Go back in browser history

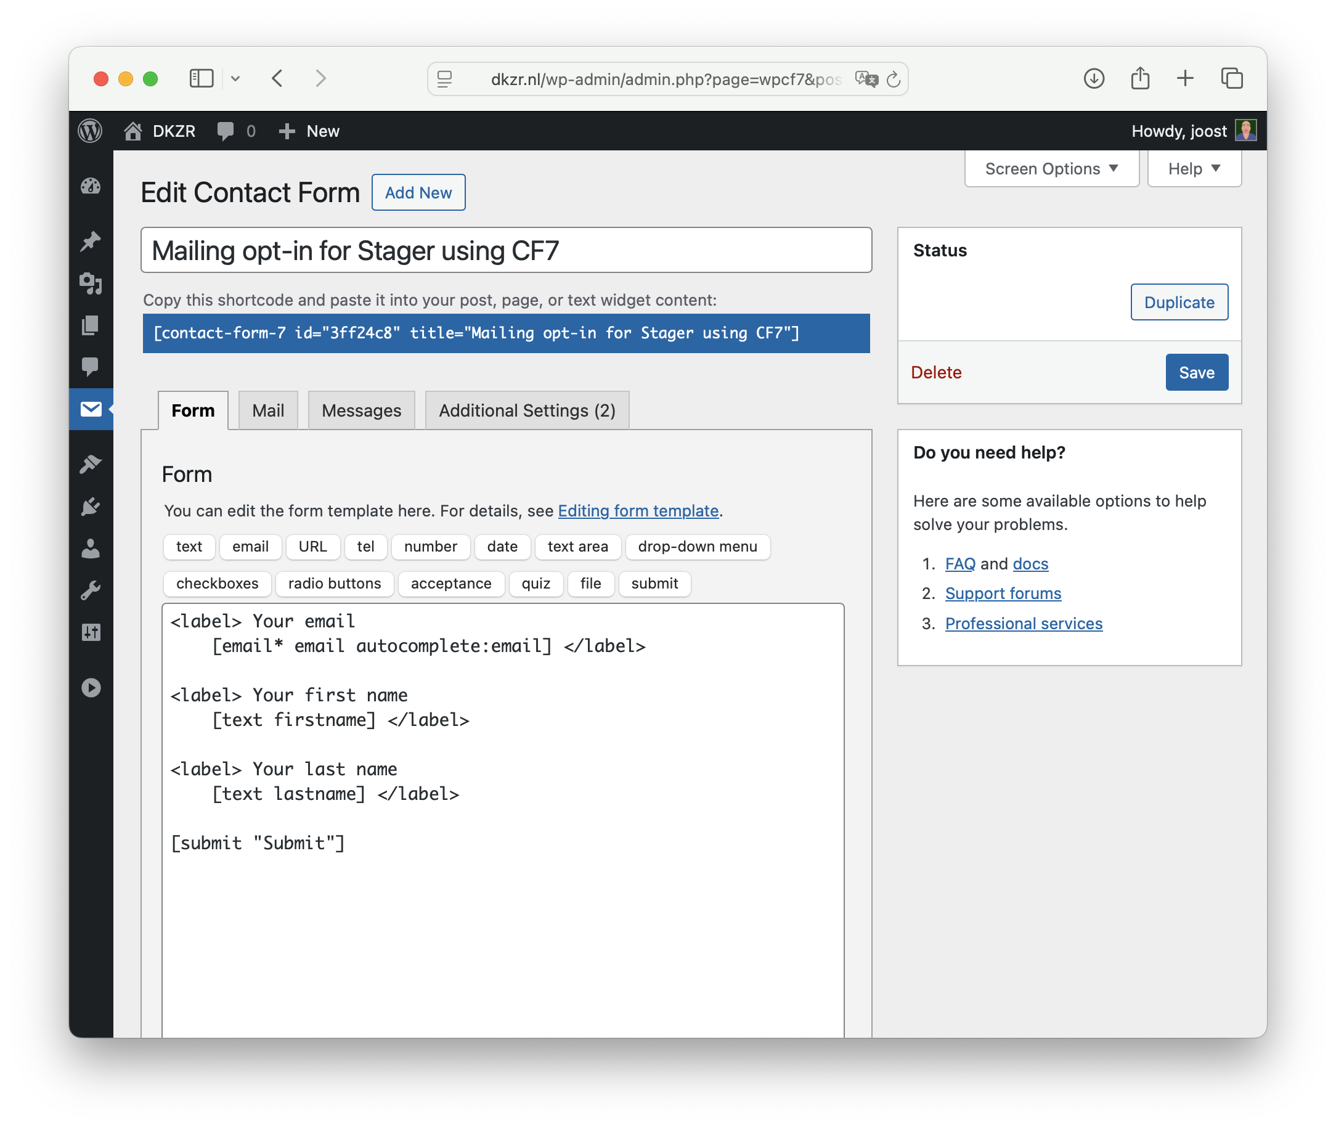click(277, 79)
